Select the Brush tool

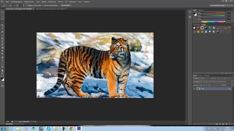tap(2, 35)
